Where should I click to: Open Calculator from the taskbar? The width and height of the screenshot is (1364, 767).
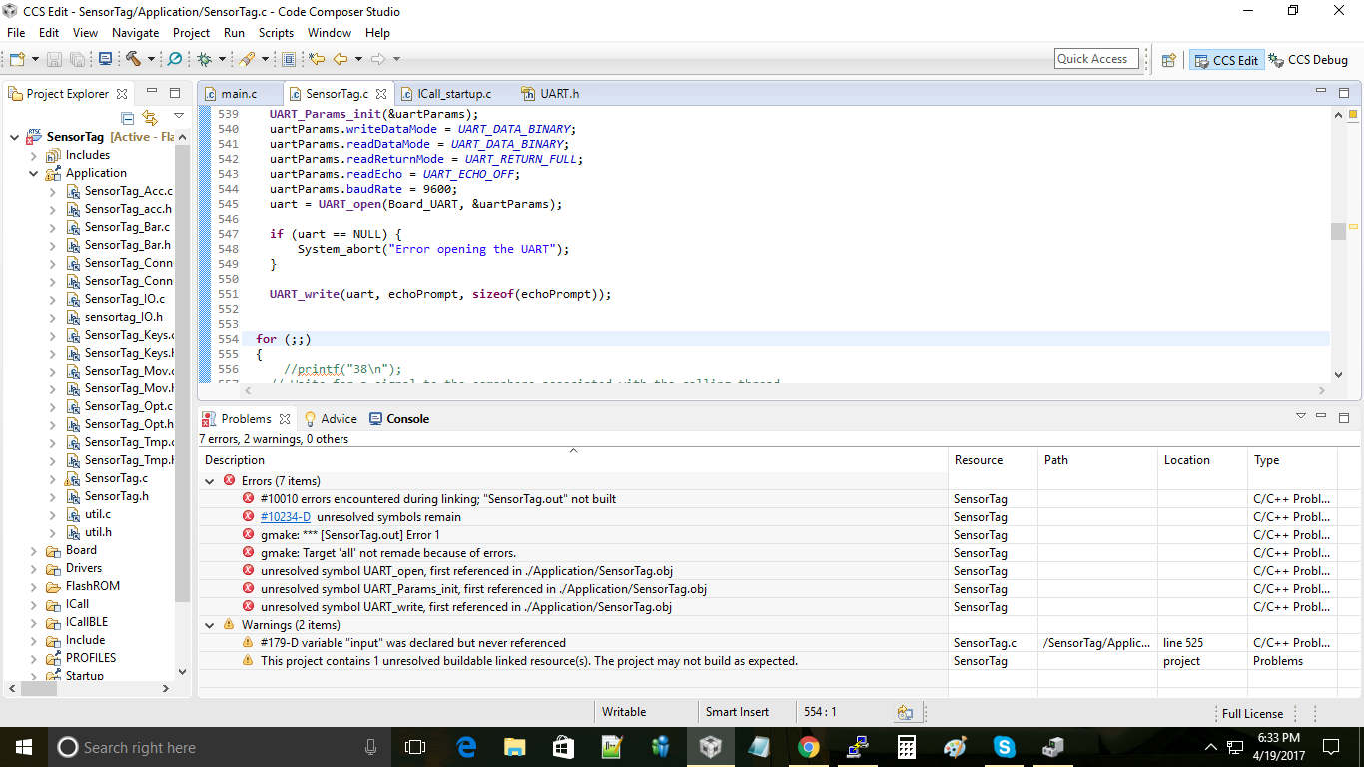pyautogui.click(x=906, y=746)
